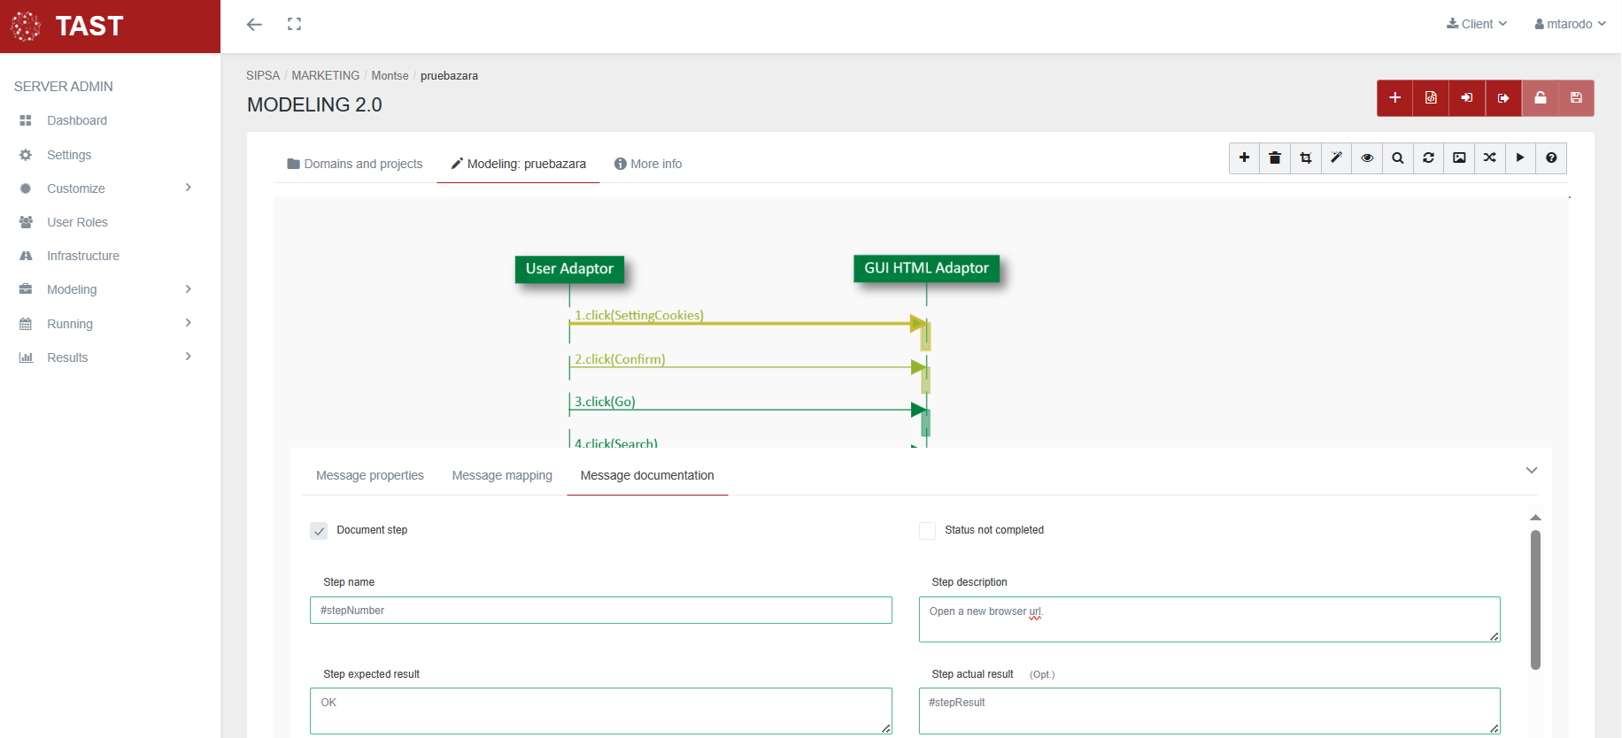
Task: Enable the Status not completed checkbox
Action: pyautogui.click(x=928, y=531)
